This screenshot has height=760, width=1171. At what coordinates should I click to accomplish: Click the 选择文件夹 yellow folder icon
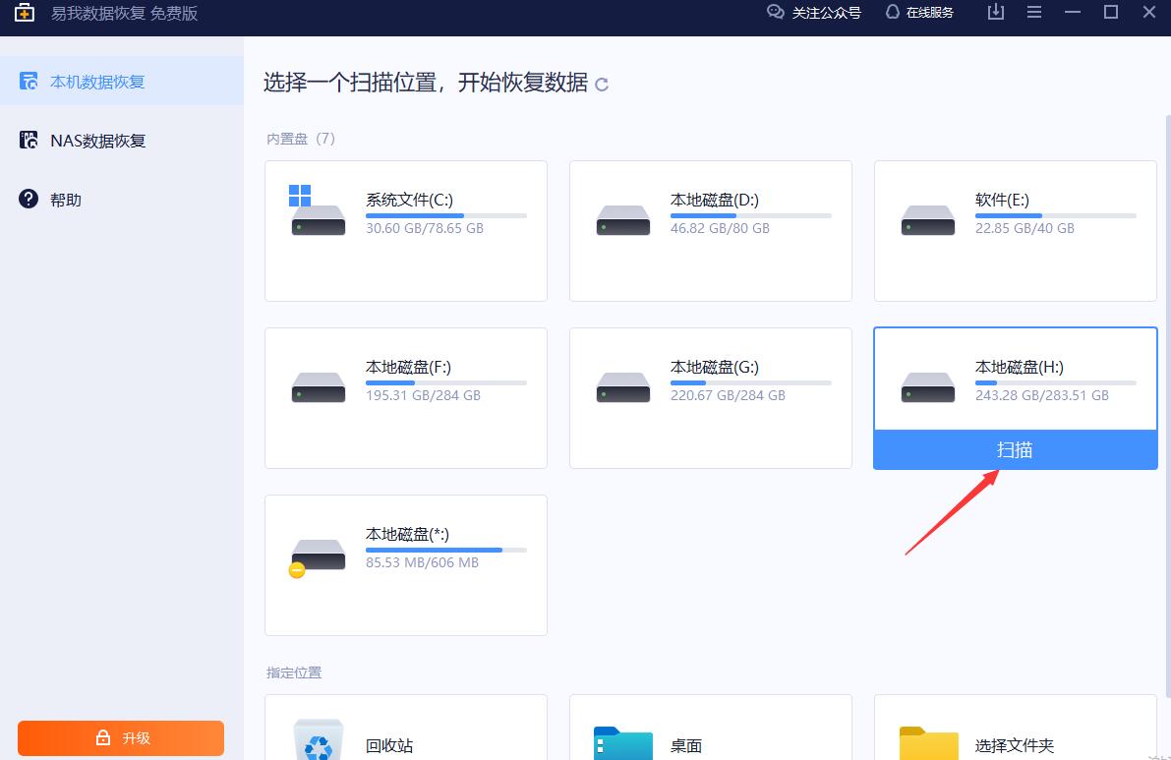point(928,743)
